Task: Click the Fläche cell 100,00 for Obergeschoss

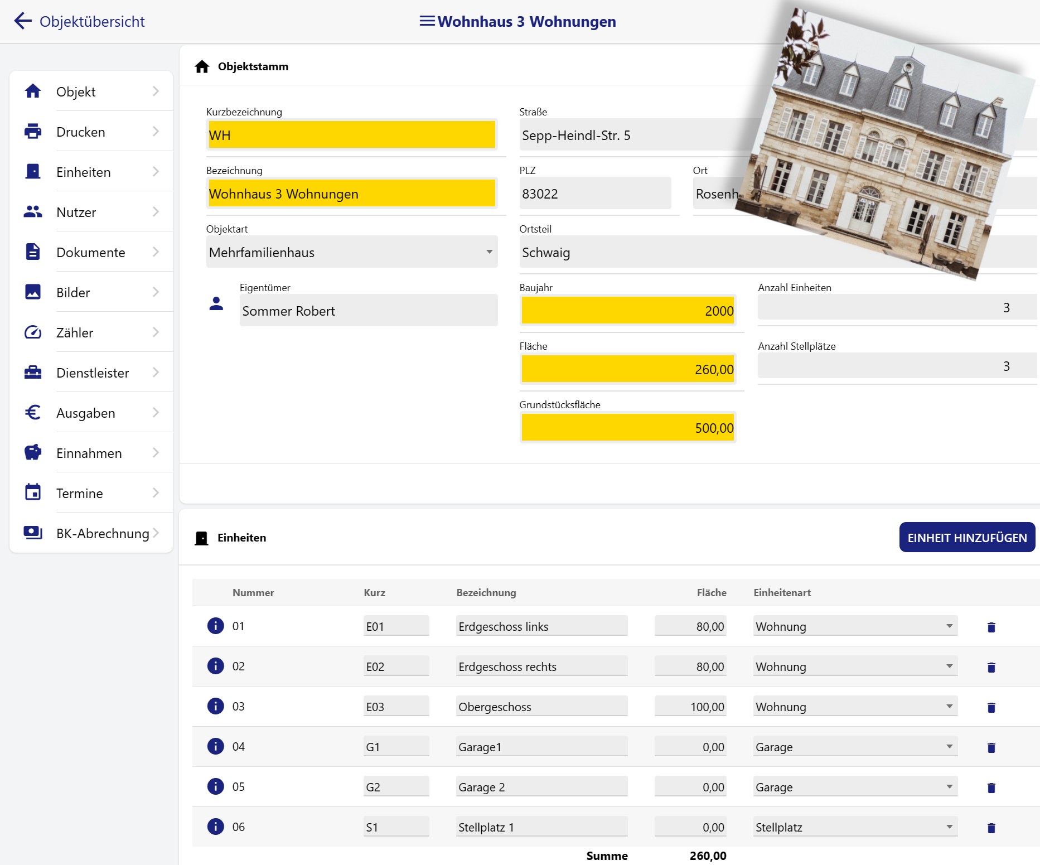Action: (690, 706)
